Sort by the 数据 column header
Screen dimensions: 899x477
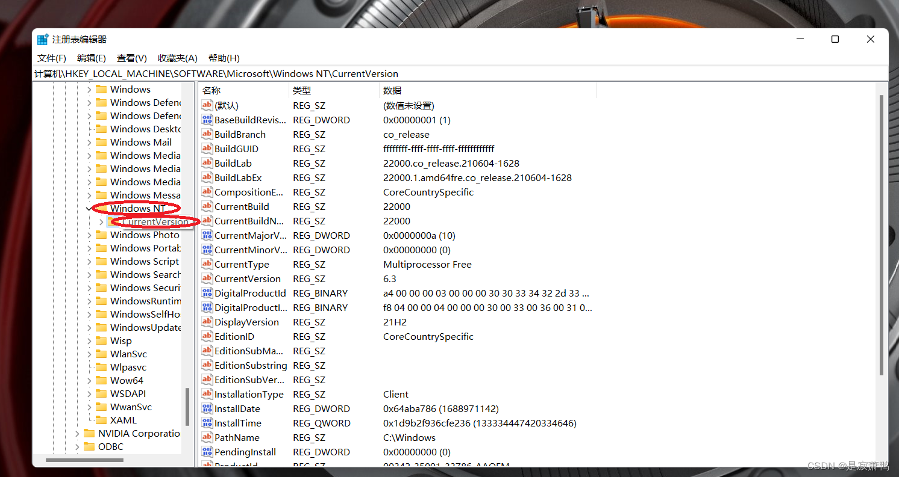(x=487, y=90)
